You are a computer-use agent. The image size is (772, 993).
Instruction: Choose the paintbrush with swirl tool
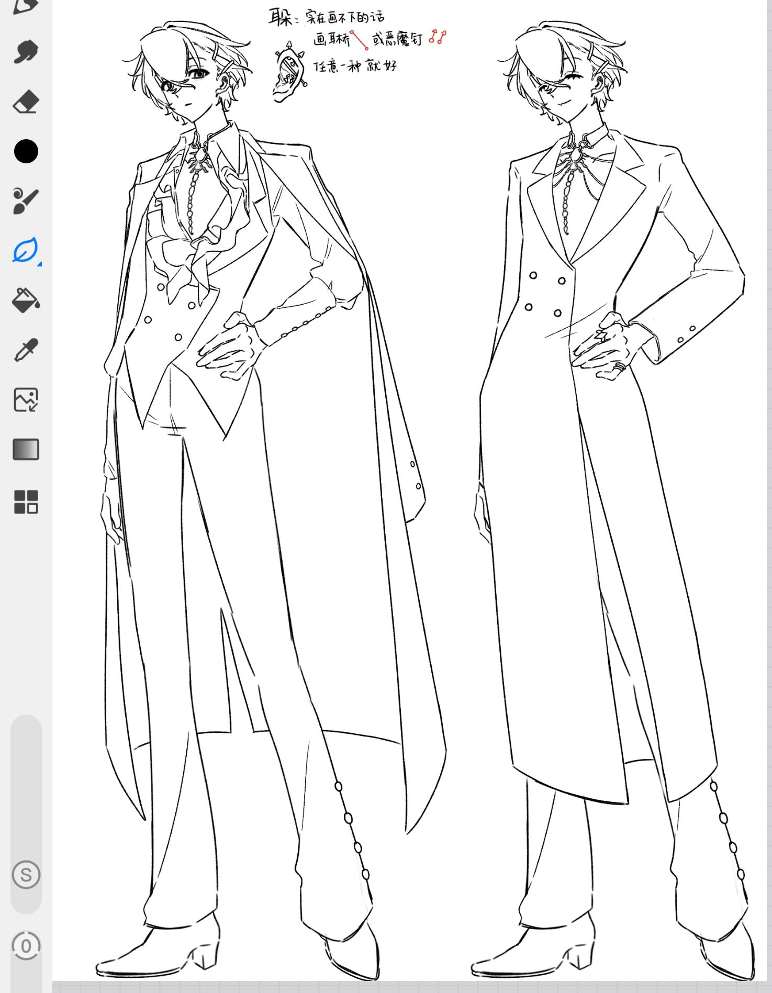pos(26,201)
